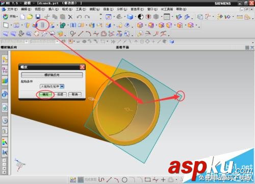This screenshot has width=255, height=184.
Task: Click the Fit view icon
Action: [109, 17]
